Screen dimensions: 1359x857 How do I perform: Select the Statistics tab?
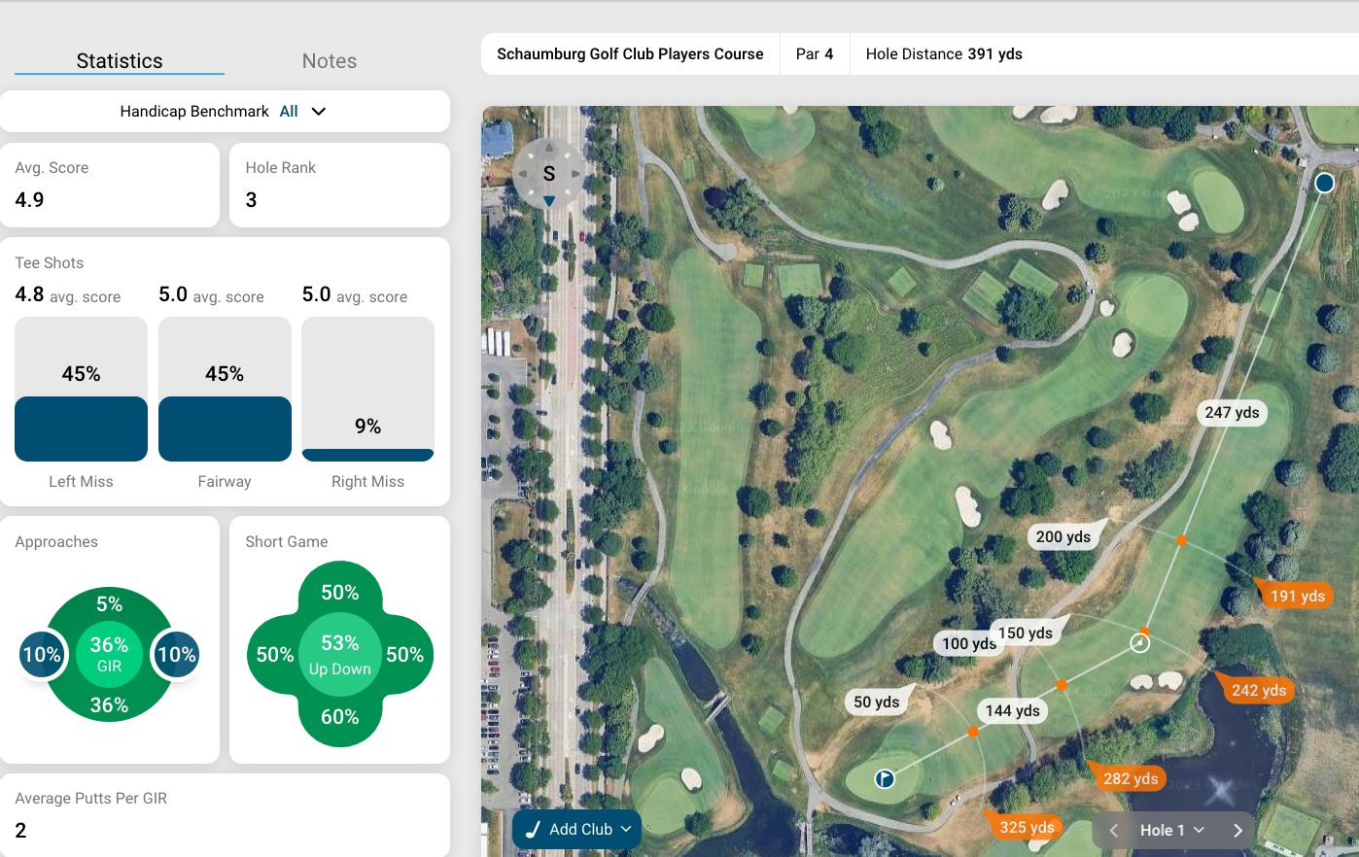[x=120, y=61]
